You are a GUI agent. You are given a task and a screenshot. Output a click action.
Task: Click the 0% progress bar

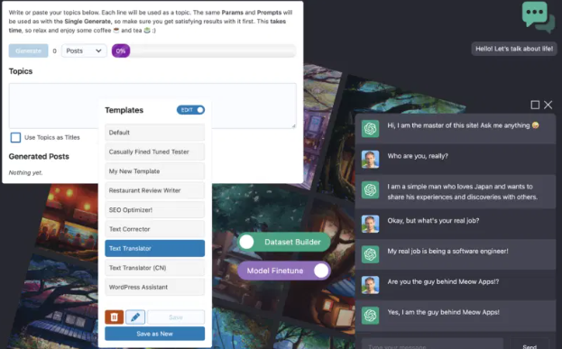click(204, 51)
